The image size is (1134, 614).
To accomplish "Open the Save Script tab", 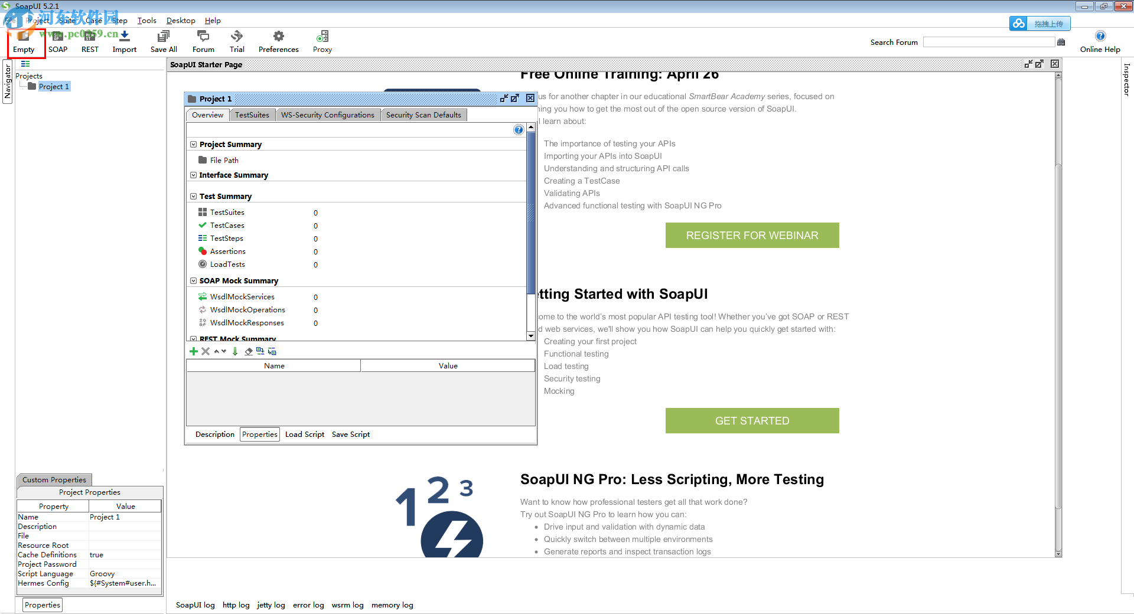I will (351, 435).
